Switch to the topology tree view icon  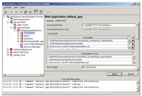(x=36, y=12)
